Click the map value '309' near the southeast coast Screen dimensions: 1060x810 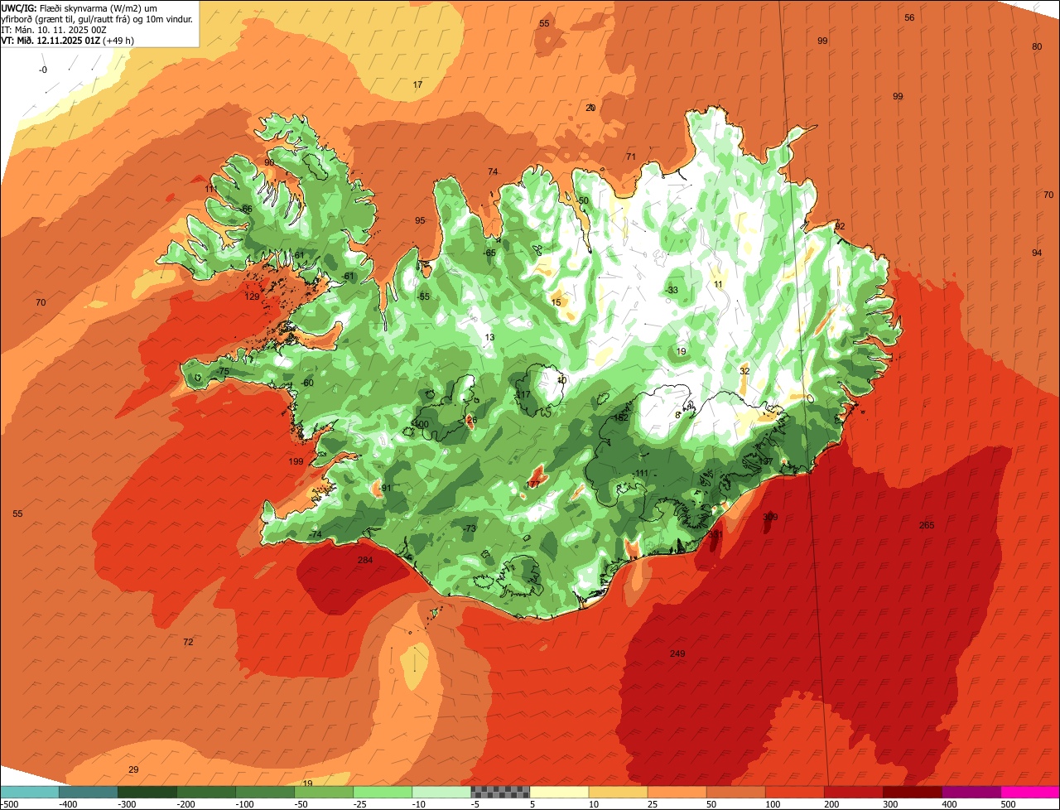(x=770, y=517)
